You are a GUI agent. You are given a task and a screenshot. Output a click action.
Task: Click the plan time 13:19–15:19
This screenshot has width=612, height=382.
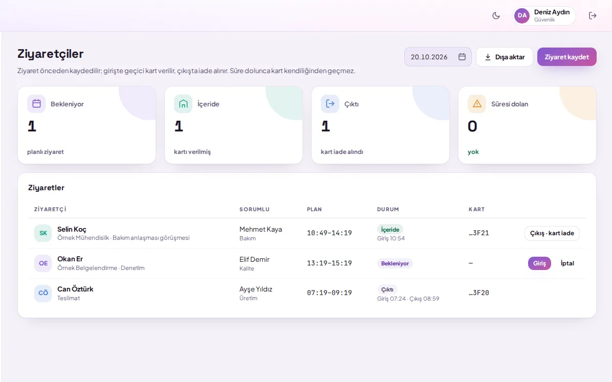click(x=330, y=263)
